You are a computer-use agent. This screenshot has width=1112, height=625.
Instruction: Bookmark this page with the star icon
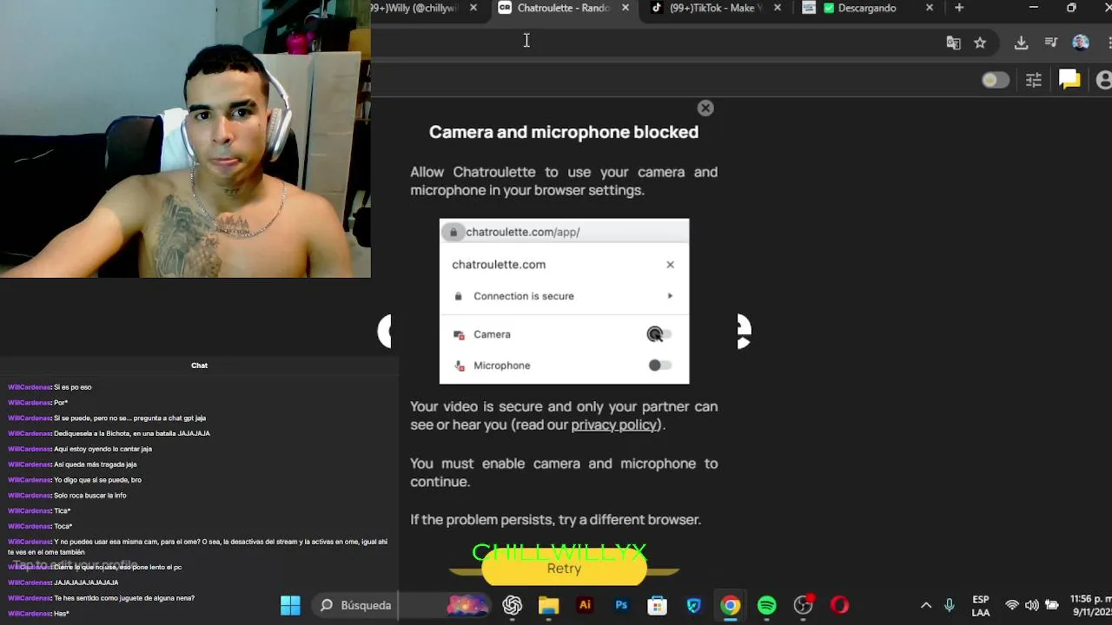coord(980,43)
